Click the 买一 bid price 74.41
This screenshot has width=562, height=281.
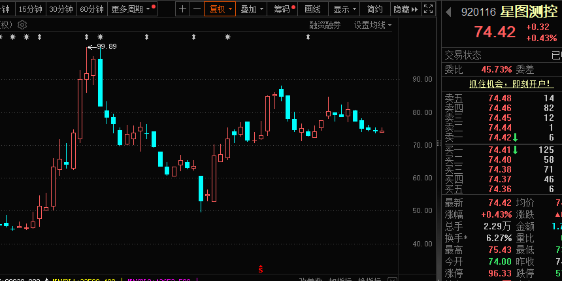pos(499,150)
